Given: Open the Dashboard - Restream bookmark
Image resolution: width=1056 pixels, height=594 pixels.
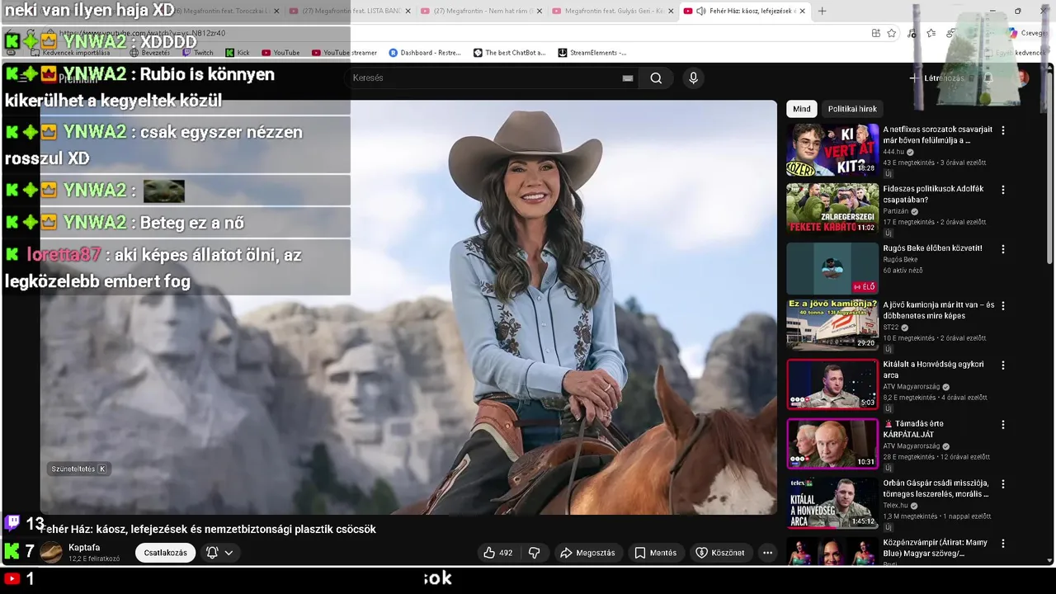Looking at the screenshot, I should click(x=425, y=53).
